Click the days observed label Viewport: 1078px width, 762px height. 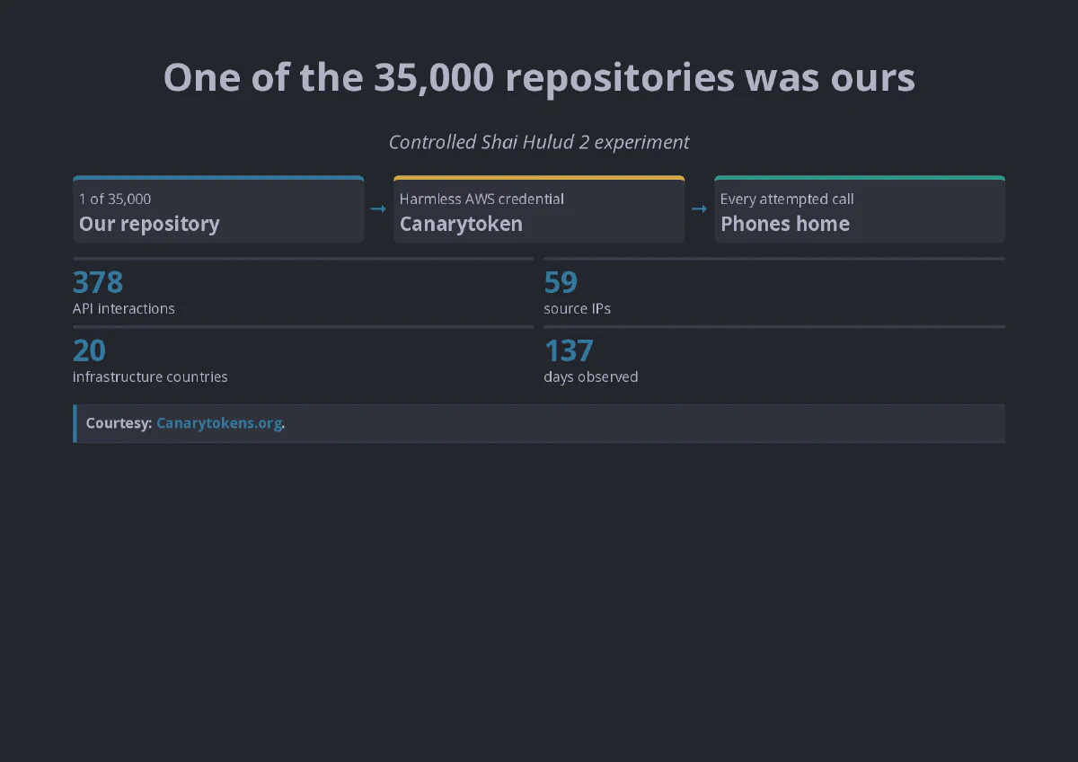[x=591, y=377]
